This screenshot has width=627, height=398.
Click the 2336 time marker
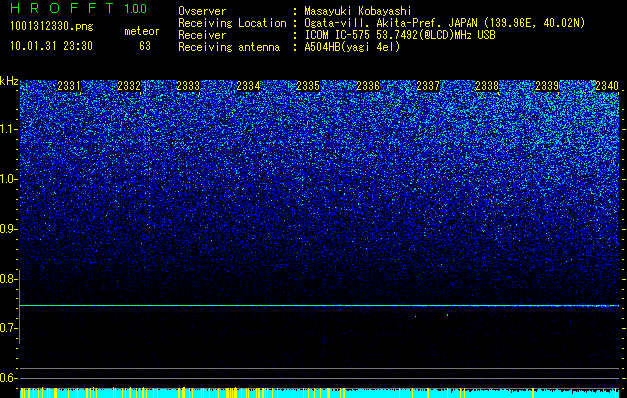point(368,86)
